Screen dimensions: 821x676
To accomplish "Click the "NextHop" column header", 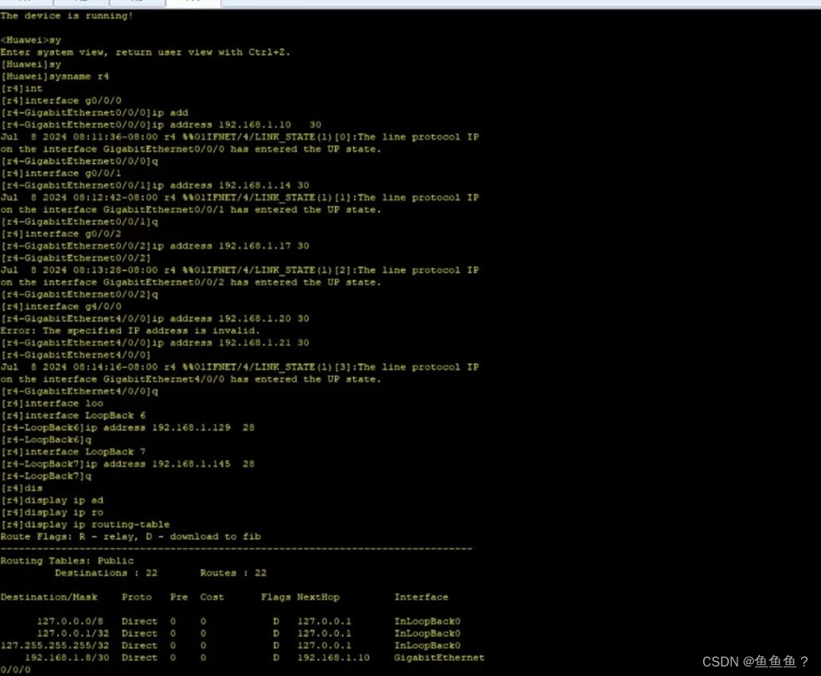I will pyautogui.click(x=318, y=597).
